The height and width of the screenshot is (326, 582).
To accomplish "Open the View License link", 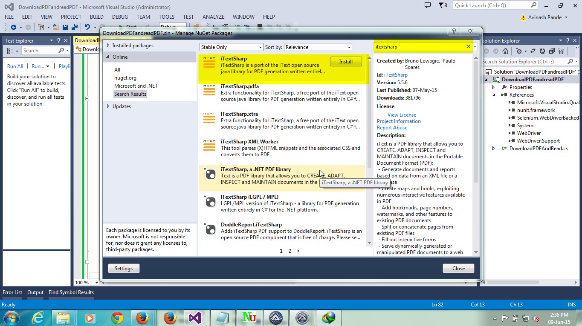I will click(402, 115).
